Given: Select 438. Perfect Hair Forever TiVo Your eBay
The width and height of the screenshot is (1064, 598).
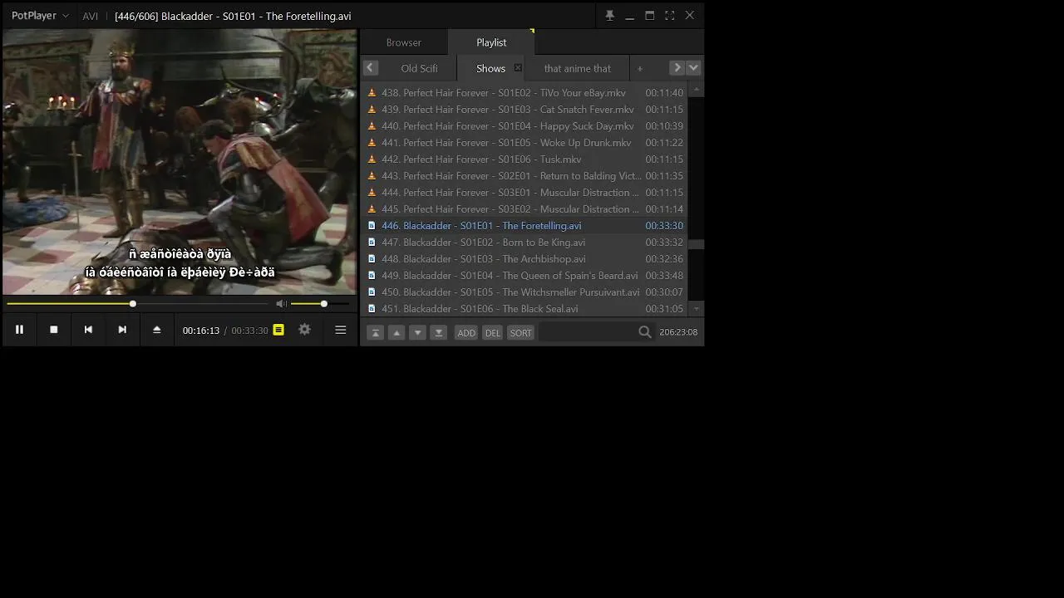Looking at the screenshot, I should pos(525,93).
